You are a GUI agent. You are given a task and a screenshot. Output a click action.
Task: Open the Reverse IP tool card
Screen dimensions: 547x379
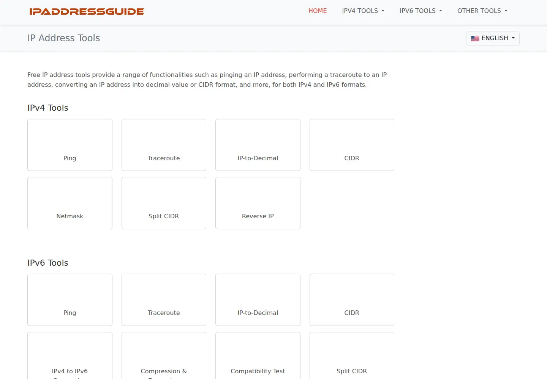pos(258,203)
